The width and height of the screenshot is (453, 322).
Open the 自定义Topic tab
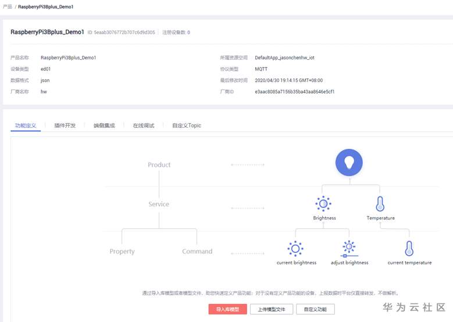tap(187, 126)
